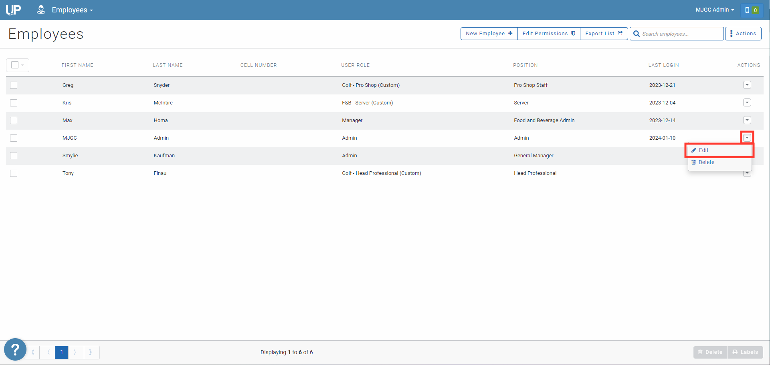Click the person icon next to Employees
The image size is (770, 365).
click(x=40, y=10)
